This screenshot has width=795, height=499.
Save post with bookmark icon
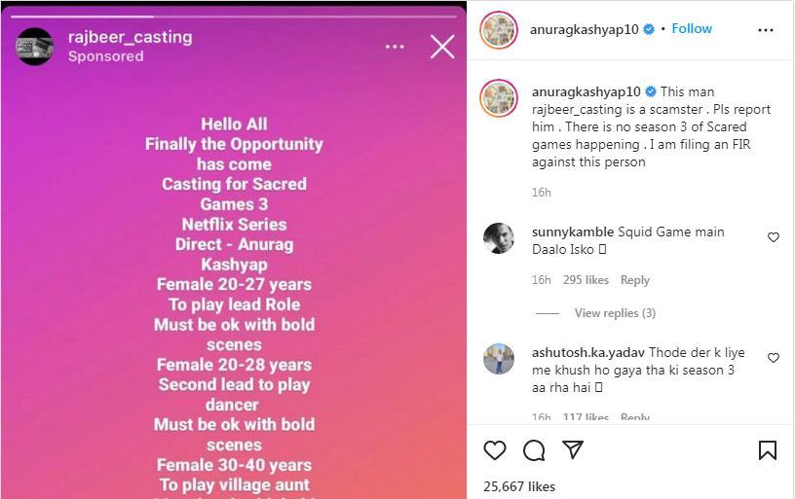(767, 450)
